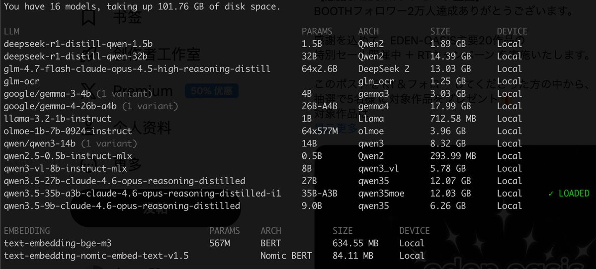Viewport: 596px width, 269px height.
Task: Click the 712.58 MB size value
Action: (x=453, y=119)
